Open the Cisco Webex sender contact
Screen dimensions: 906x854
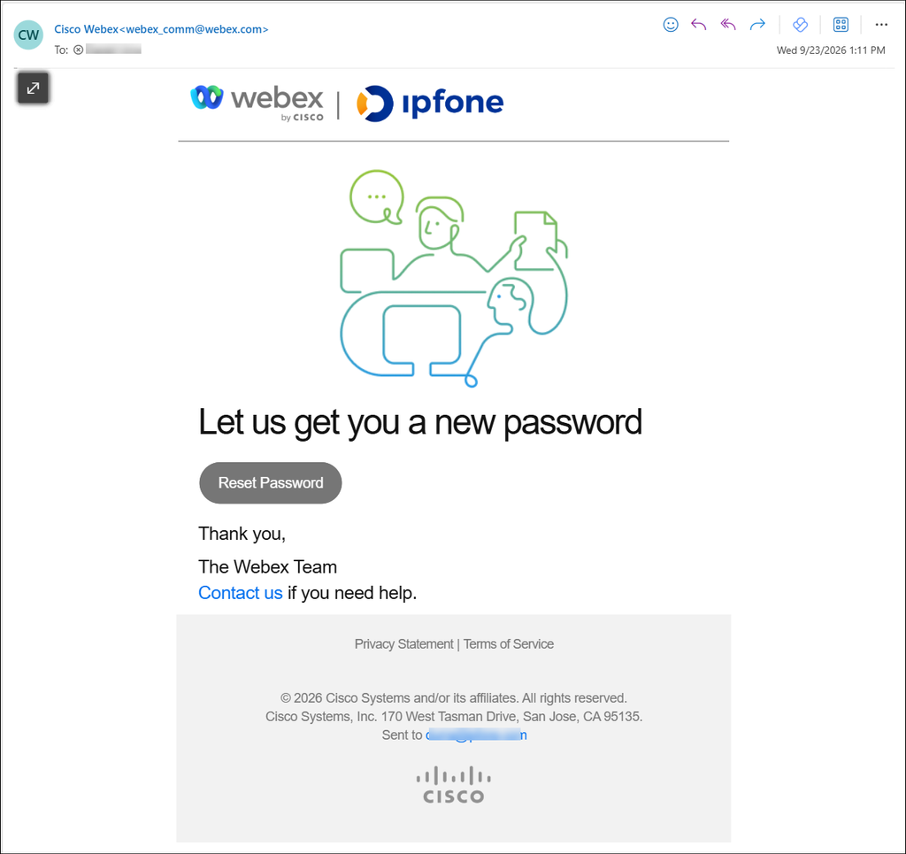pyautogui.click(x=161, y=29)
